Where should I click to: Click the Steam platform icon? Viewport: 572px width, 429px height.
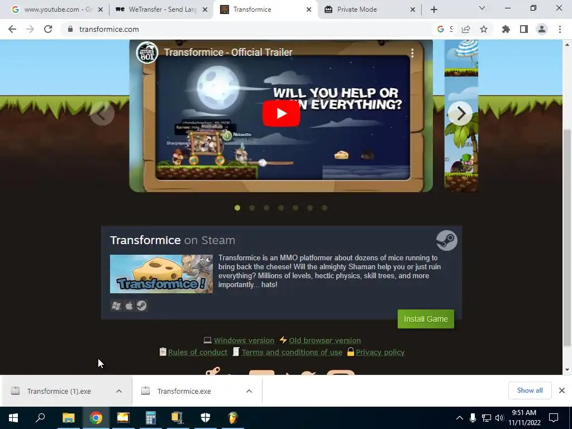141,306
